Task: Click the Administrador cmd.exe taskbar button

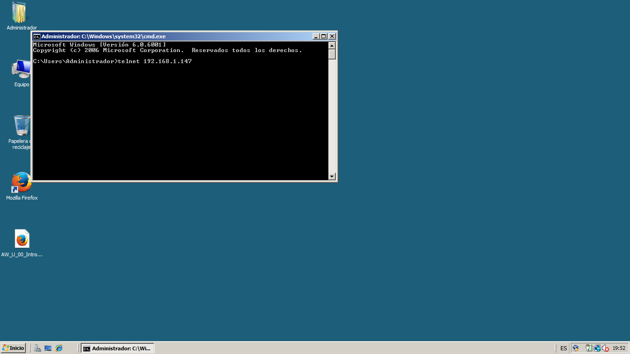Action: [x=118, y=348]
